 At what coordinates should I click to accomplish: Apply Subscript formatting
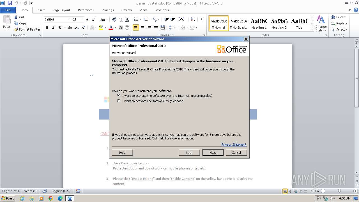77,27
